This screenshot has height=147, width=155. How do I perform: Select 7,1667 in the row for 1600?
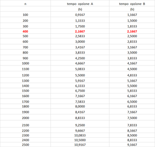(x=80, y=96)
